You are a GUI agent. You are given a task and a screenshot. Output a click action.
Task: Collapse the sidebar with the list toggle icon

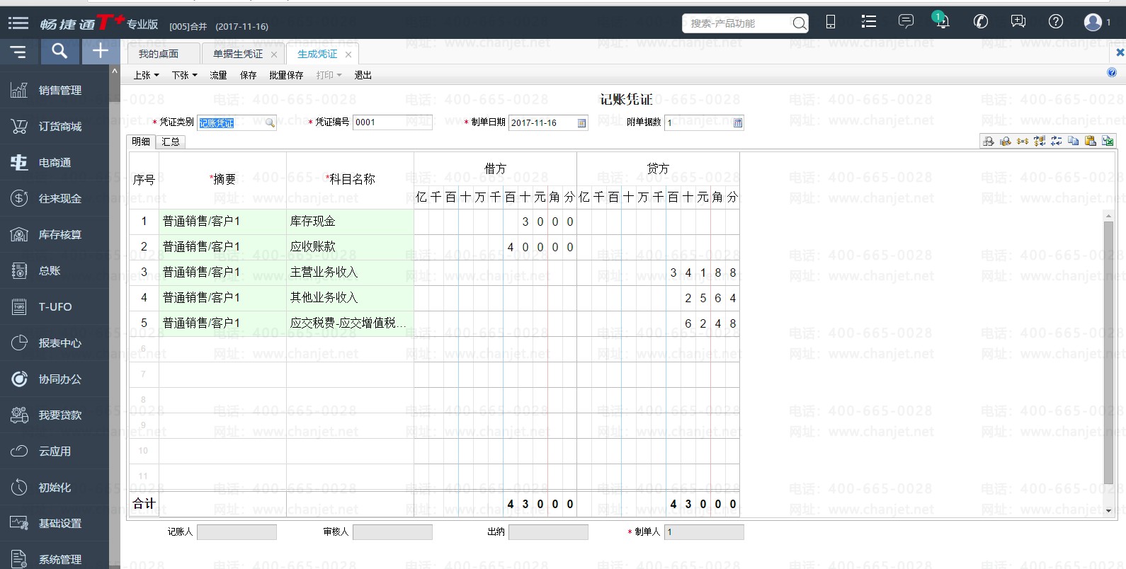(18, 52)
